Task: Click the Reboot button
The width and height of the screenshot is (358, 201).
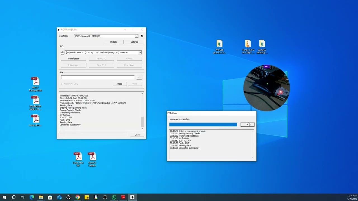Action: (x=129, y=59)
